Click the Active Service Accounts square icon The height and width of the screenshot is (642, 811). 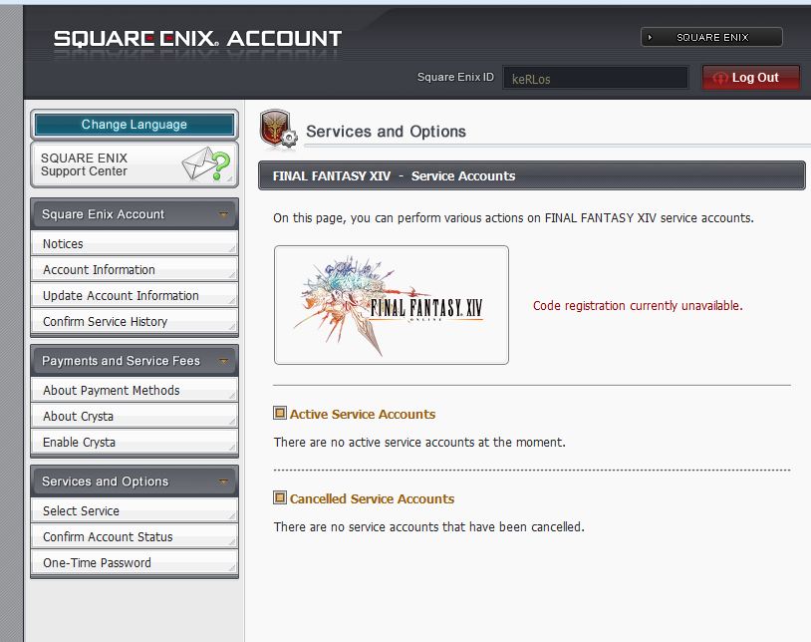pyautogui.click(x=280, y=413)
